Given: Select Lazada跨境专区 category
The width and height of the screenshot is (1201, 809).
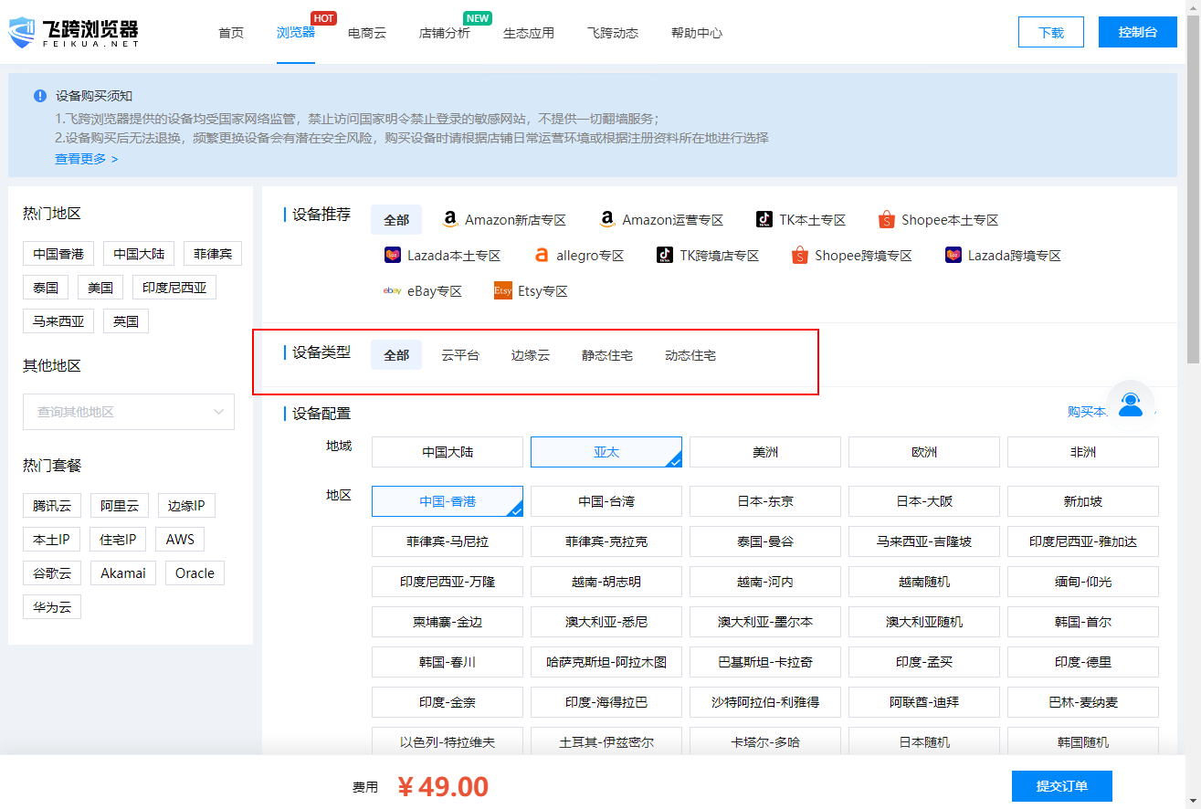Looking at the screenshot, I should [x=1003, y=256].
